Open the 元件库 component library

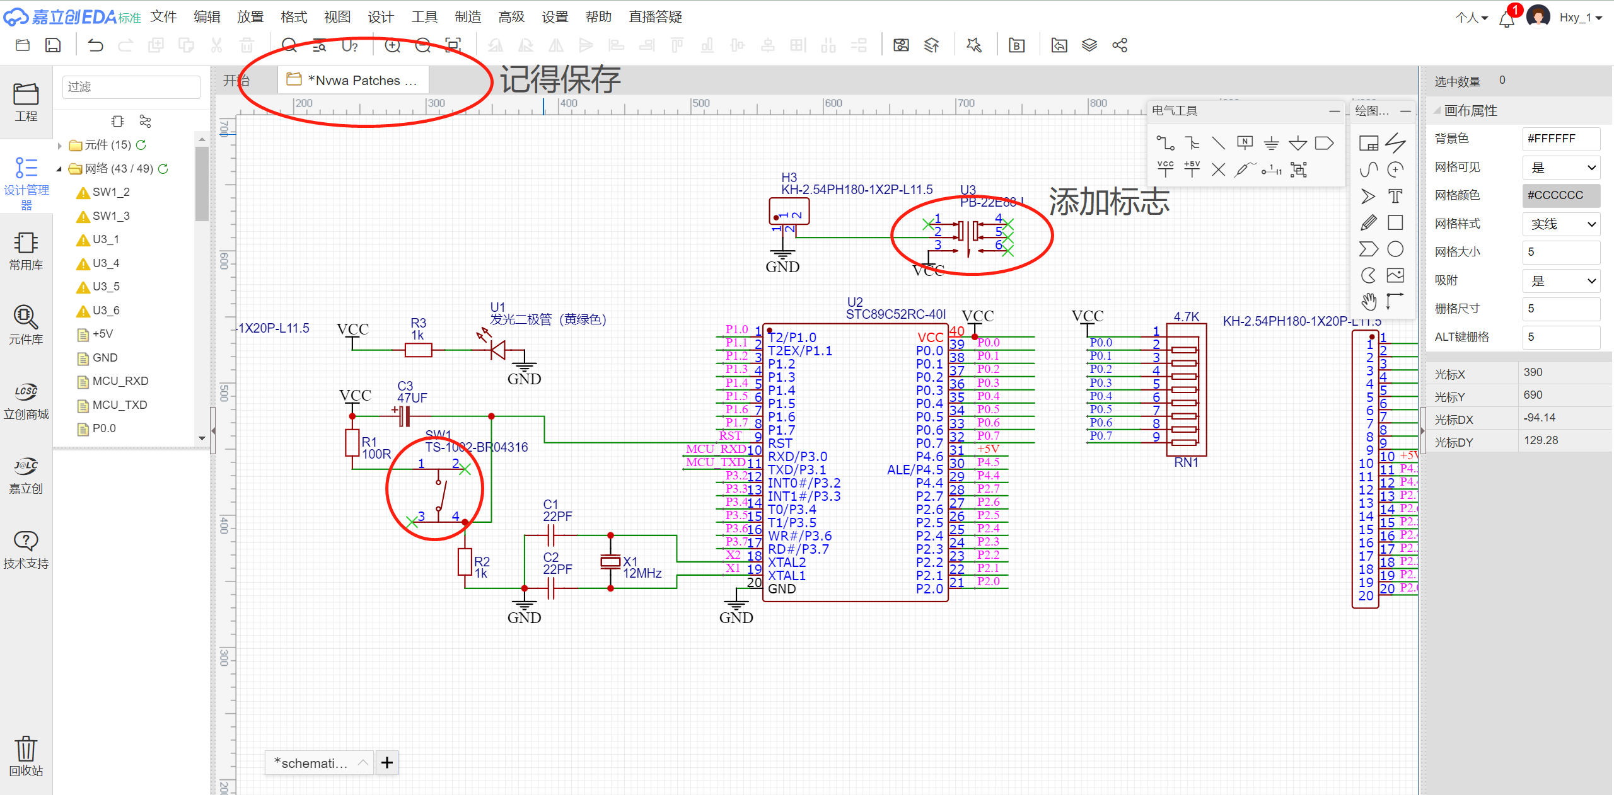(x=26, y=324)
